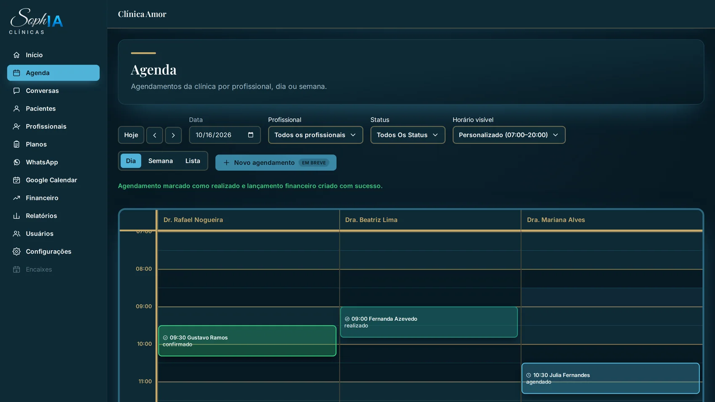Click the WhatsApp icon in sidebar

[16, 162]
